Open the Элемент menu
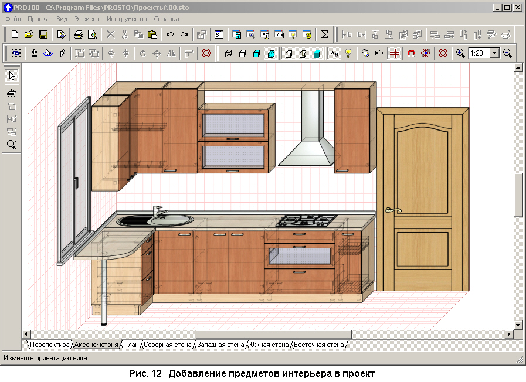This screenshot has width=526, height=382. click(87, 19)
